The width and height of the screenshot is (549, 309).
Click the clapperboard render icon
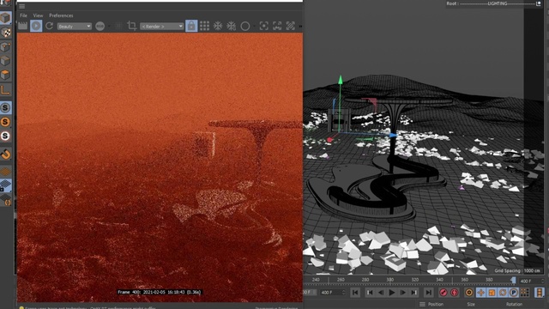[23, 26]
